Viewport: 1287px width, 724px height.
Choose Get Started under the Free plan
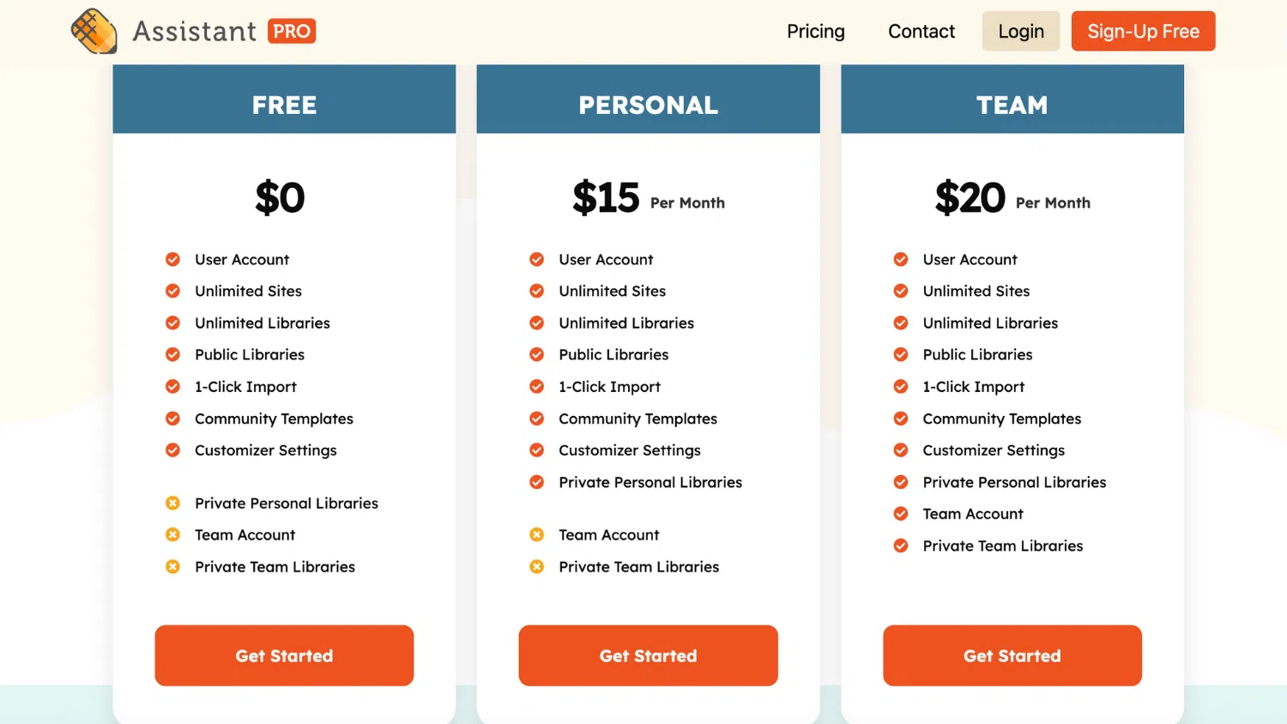284,655
